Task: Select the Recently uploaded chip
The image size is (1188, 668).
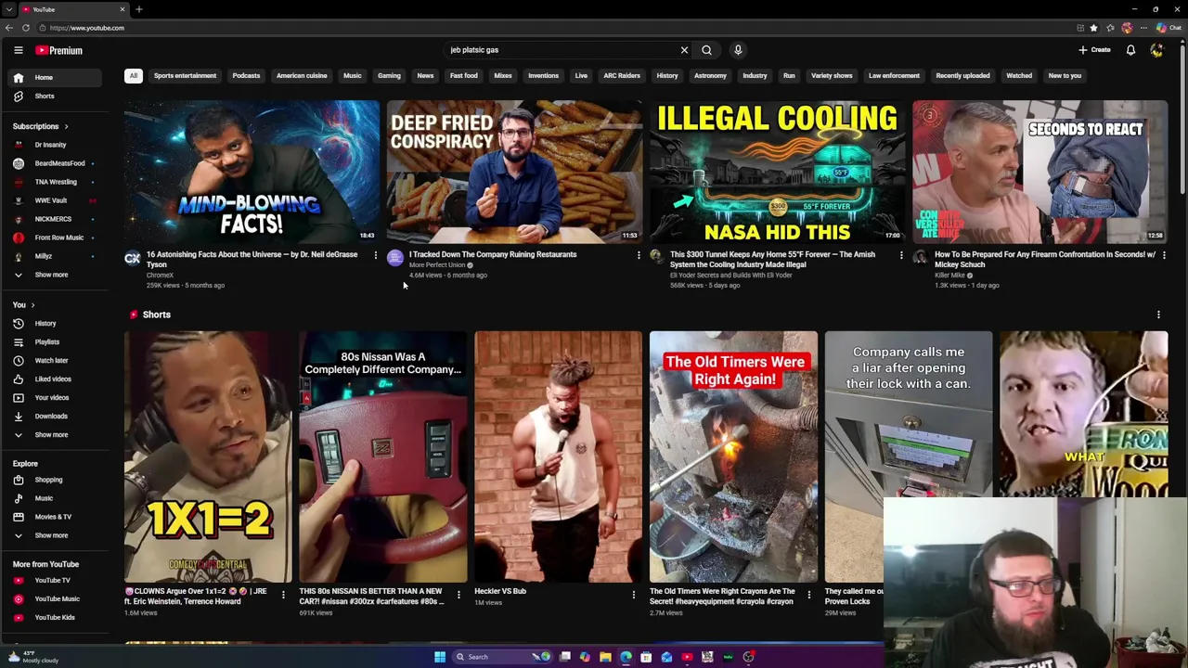Action: point(962,76)
